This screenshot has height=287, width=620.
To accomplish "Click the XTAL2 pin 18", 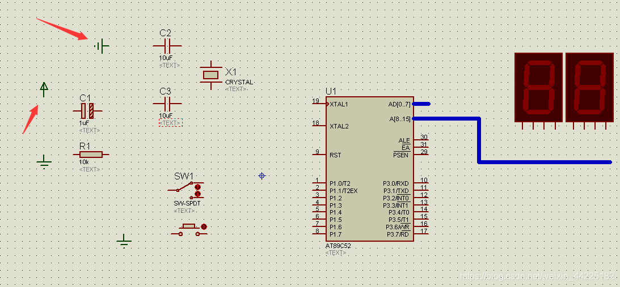I will [319, 126].
